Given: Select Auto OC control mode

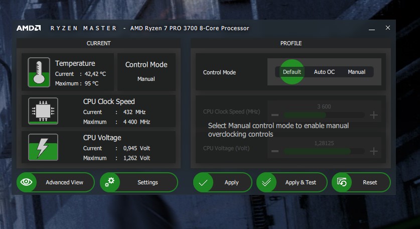Looking at the screenshot, I should click(x=324, y=72).
